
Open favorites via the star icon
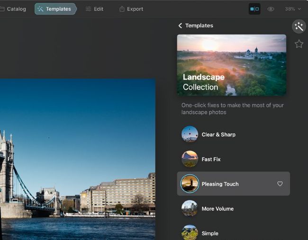(x=299, y=44)
